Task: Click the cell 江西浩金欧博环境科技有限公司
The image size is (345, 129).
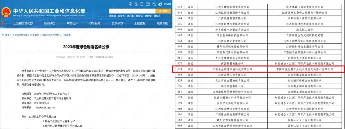Action: (x=232, y=69)
